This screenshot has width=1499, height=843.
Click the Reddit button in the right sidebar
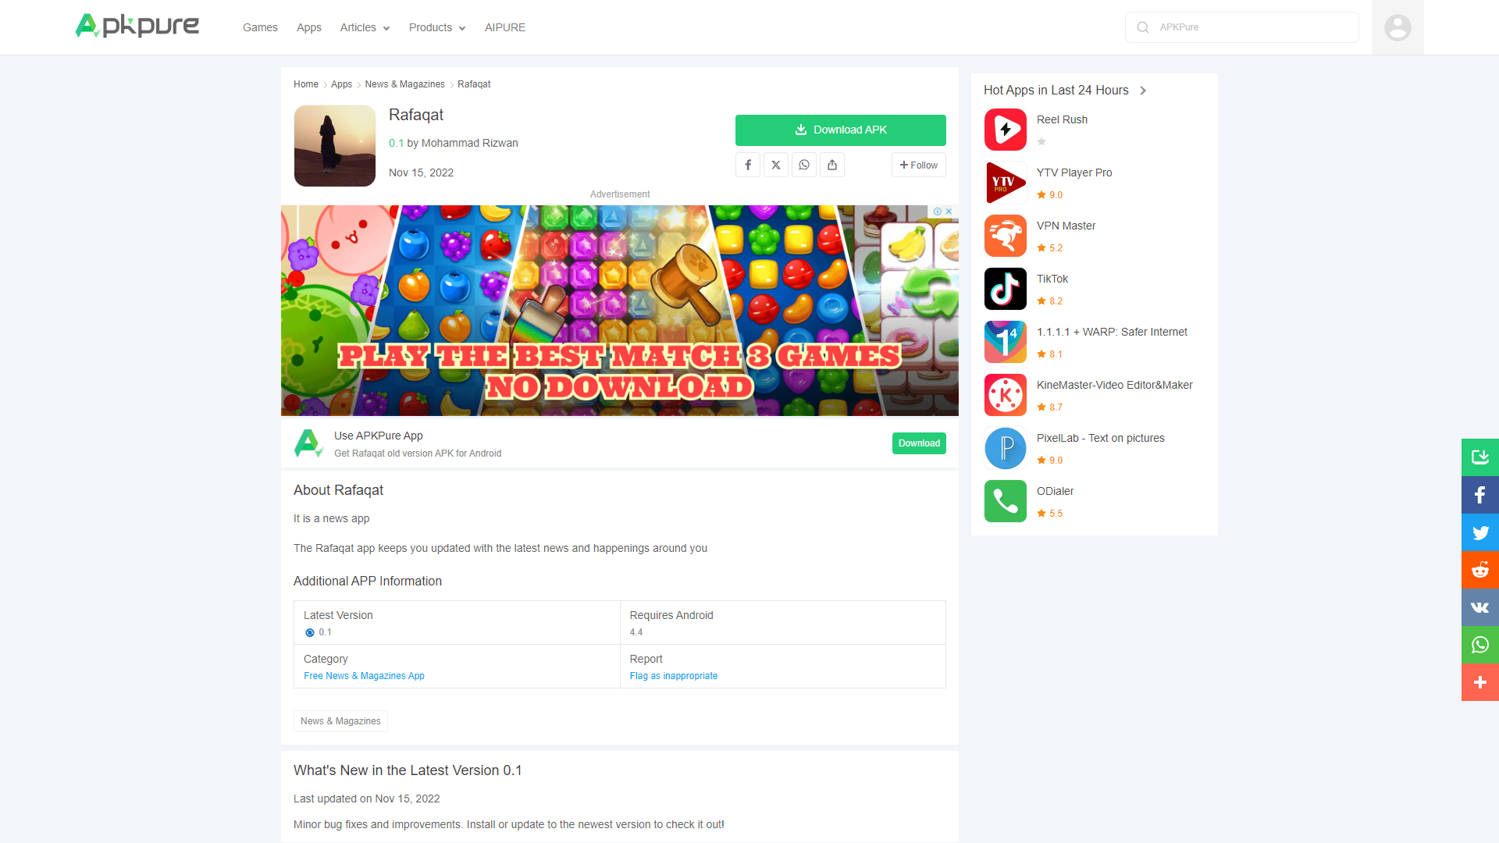(1479, 570)
